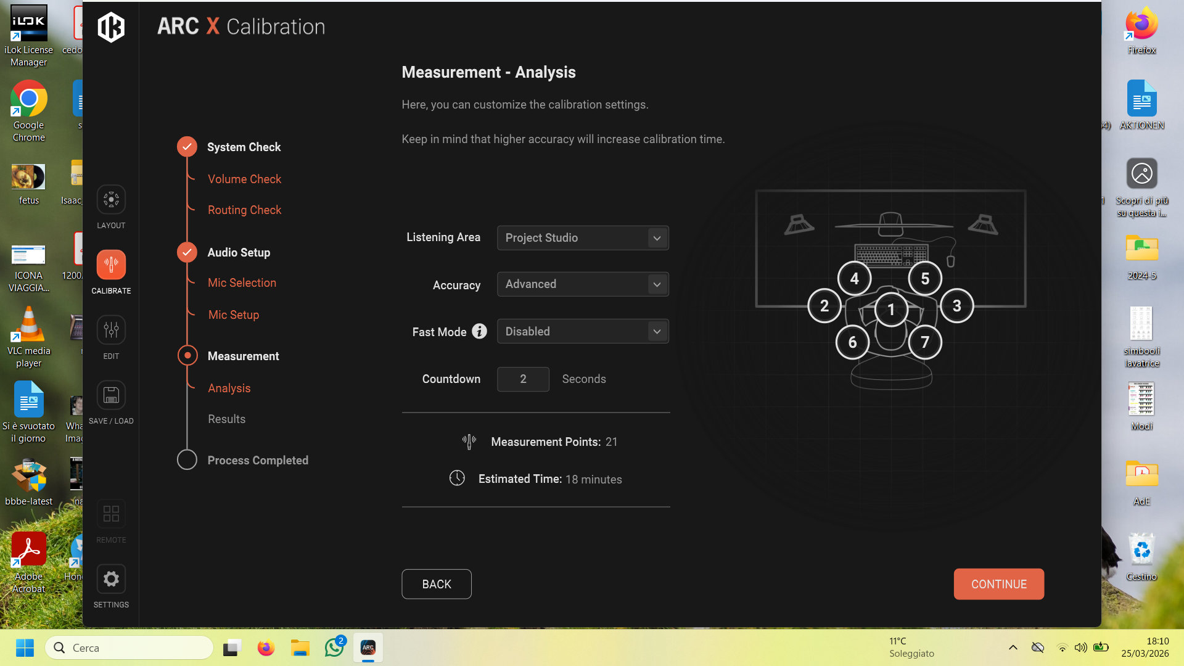1184x666 pixels.
Task: Open the Accuracy dropdown
Action: click(583, 284)
